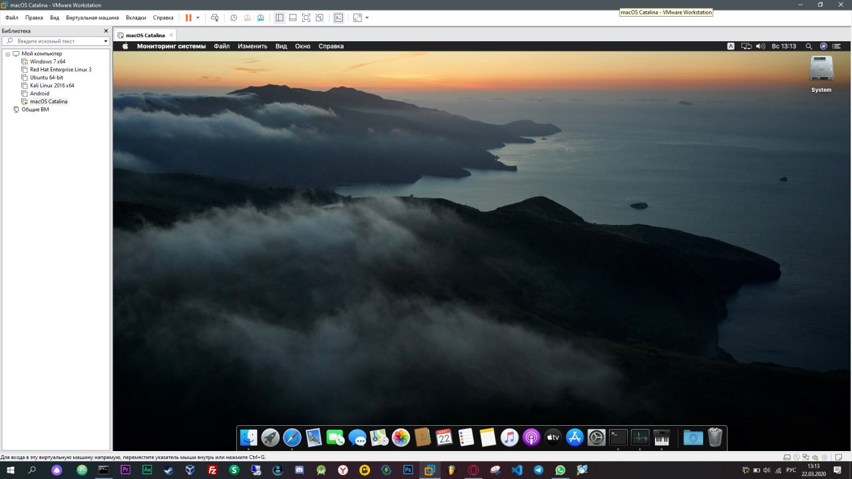Open Finder from the macOS Dock
Screen dimensions: 852x479
(x=248, y=437)
